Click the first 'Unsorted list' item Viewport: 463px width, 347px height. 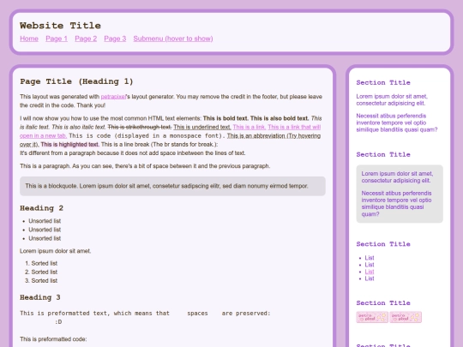[x=45, y=221]
